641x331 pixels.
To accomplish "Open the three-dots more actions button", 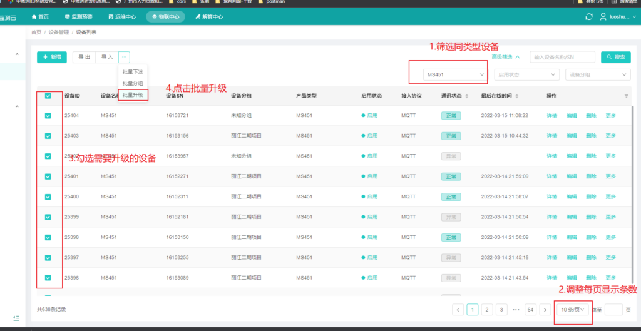I will pyautogui.click(x=124, y=57).
